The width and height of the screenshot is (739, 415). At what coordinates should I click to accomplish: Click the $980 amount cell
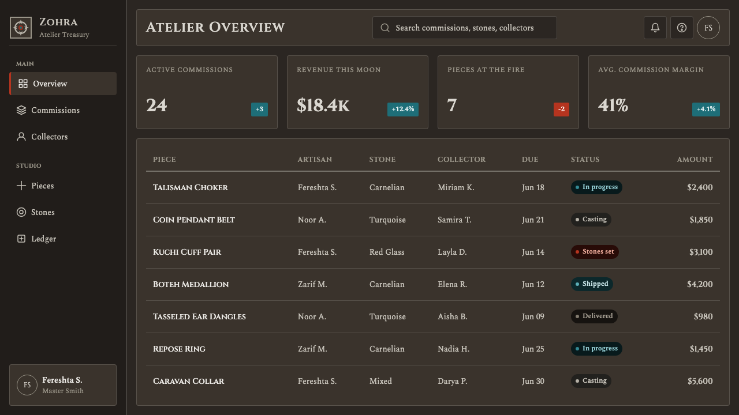pyautogui.click(x=703, y=316)
